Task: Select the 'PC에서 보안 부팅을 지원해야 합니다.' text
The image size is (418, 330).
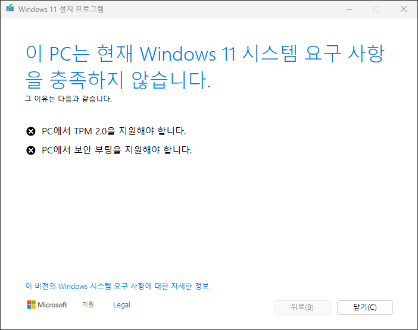Action: pos(117,150)
